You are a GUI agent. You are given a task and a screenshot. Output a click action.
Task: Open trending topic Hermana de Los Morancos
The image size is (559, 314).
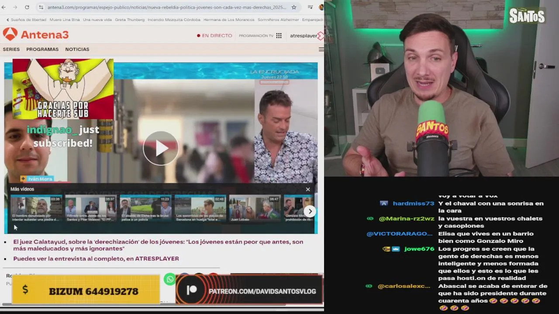click(x=229, y=20)
